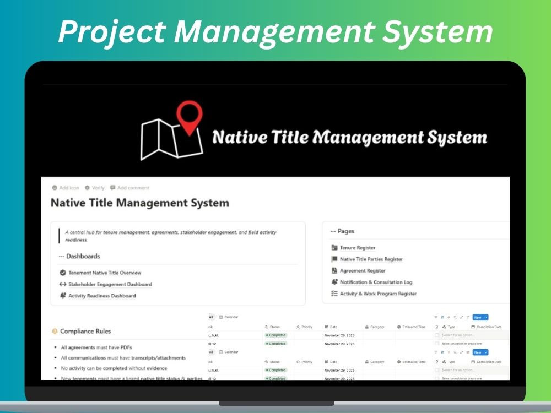
Task: Click the Category column header in upper table
Action: pyautogui.click(x=375, y=327)
